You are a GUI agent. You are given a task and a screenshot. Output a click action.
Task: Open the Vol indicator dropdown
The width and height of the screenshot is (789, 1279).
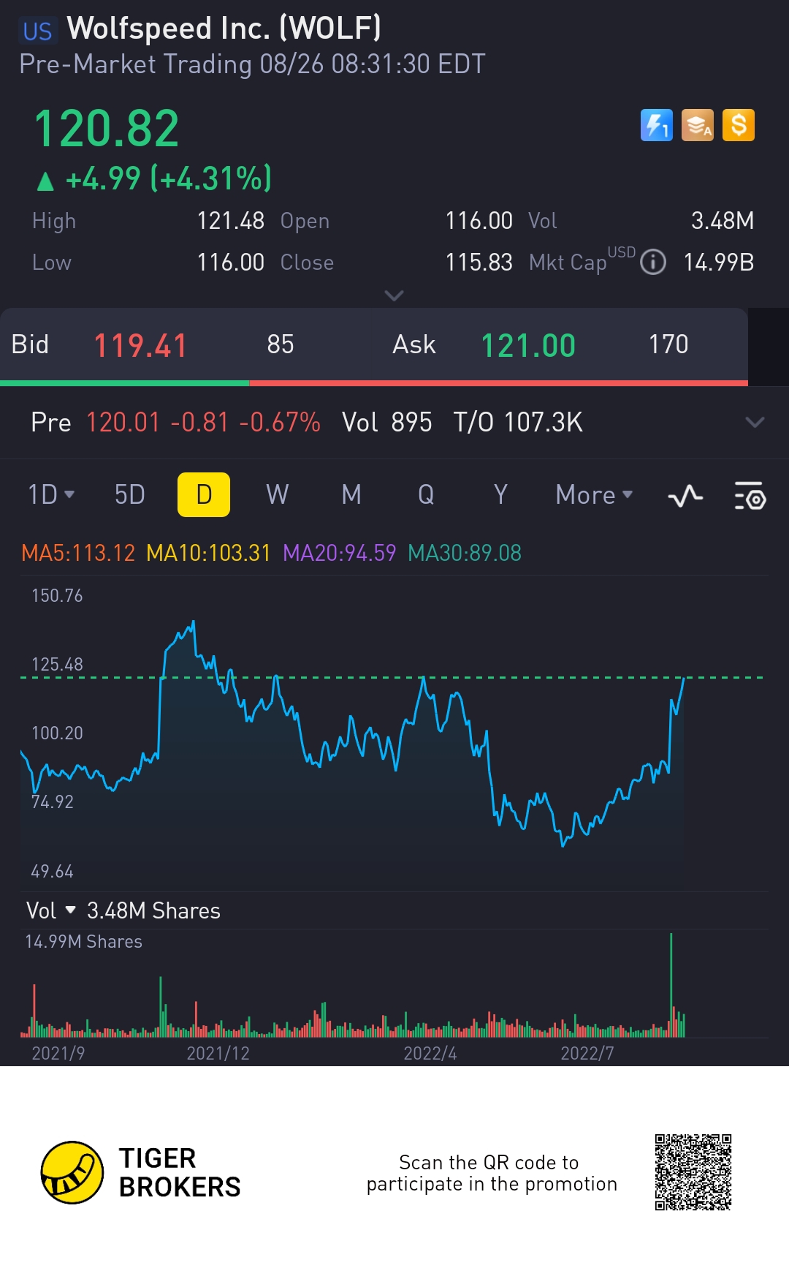pos(51,910)
